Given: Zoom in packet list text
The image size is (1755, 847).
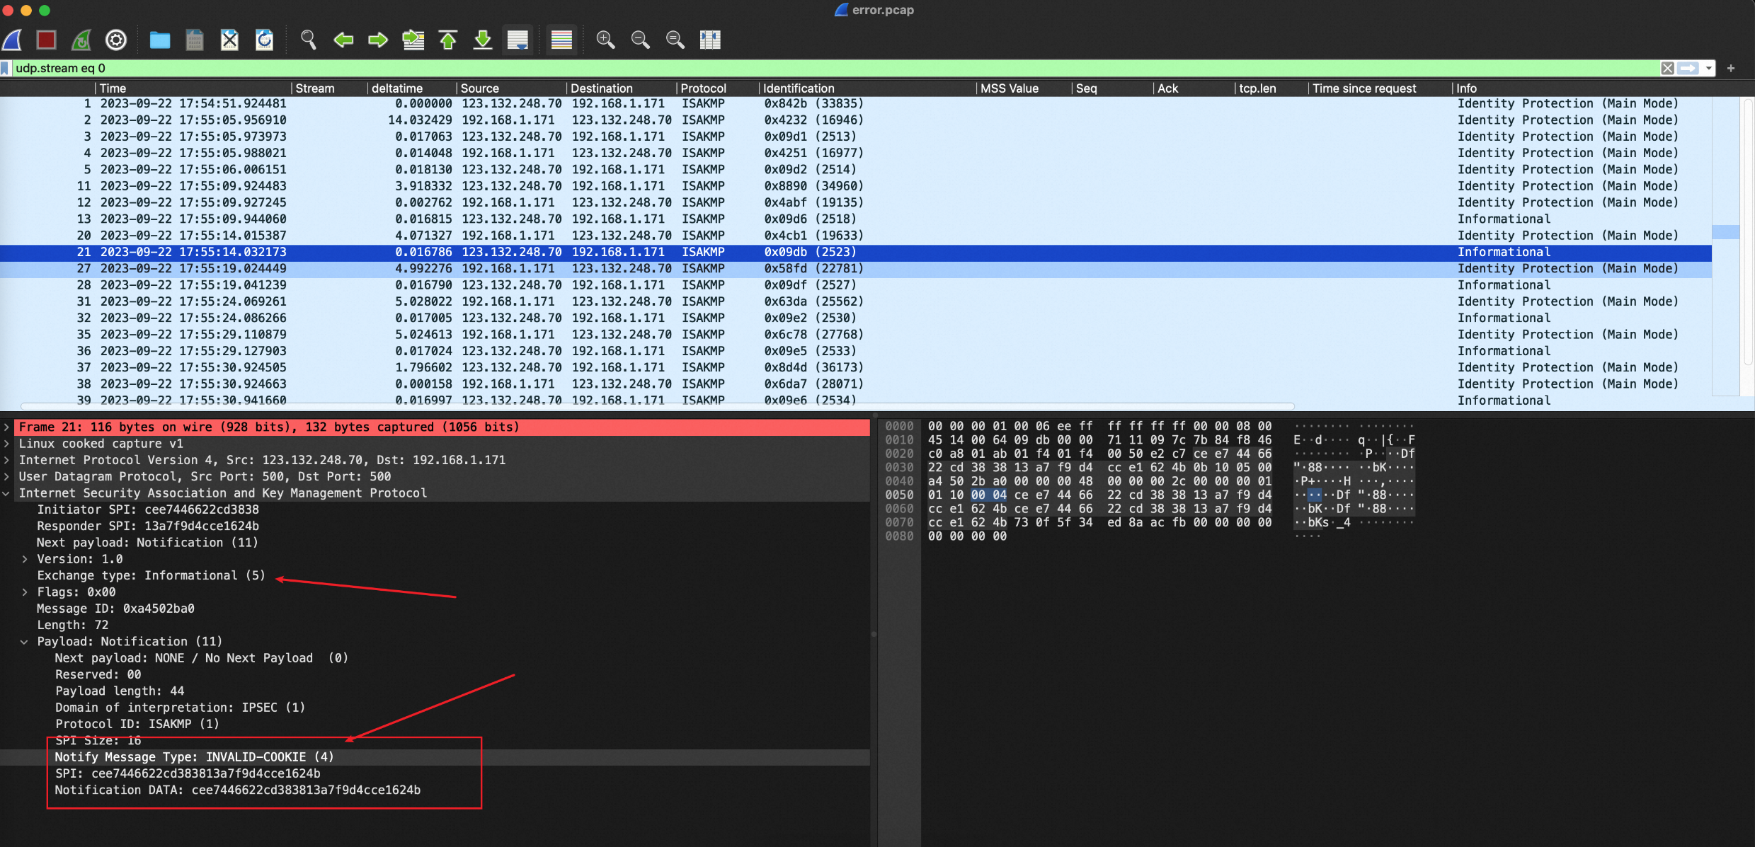Looking at the screenshot, I should point(605,40).
